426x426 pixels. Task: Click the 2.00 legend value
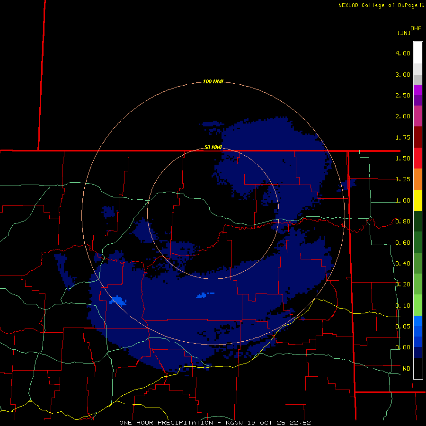pyautogui.click(x=403, y=116)
